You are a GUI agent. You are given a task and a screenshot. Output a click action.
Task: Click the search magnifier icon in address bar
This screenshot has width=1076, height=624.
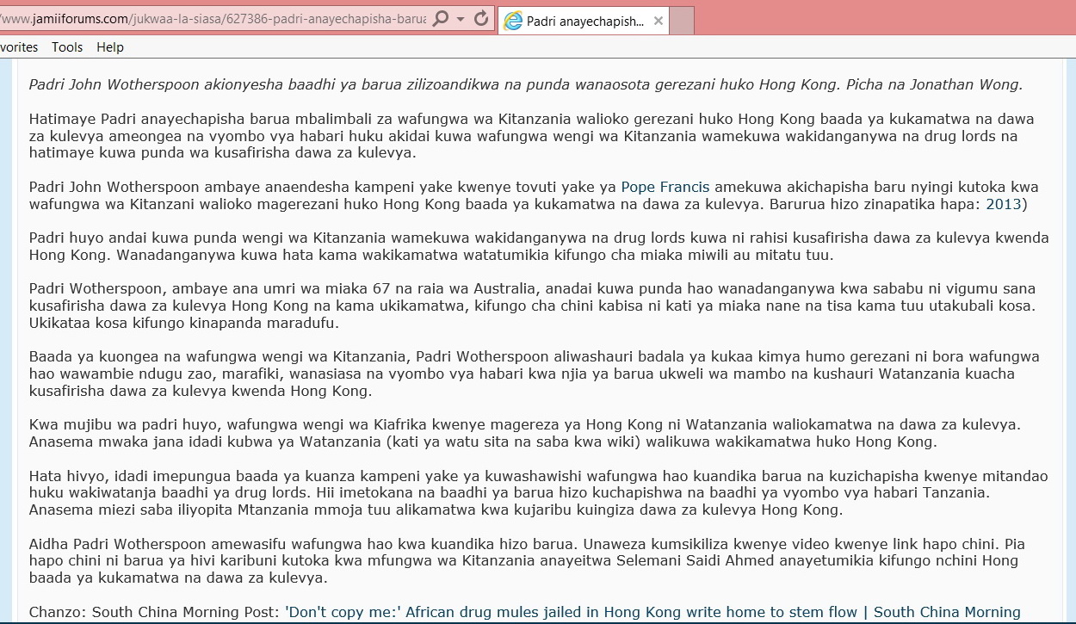440,19
